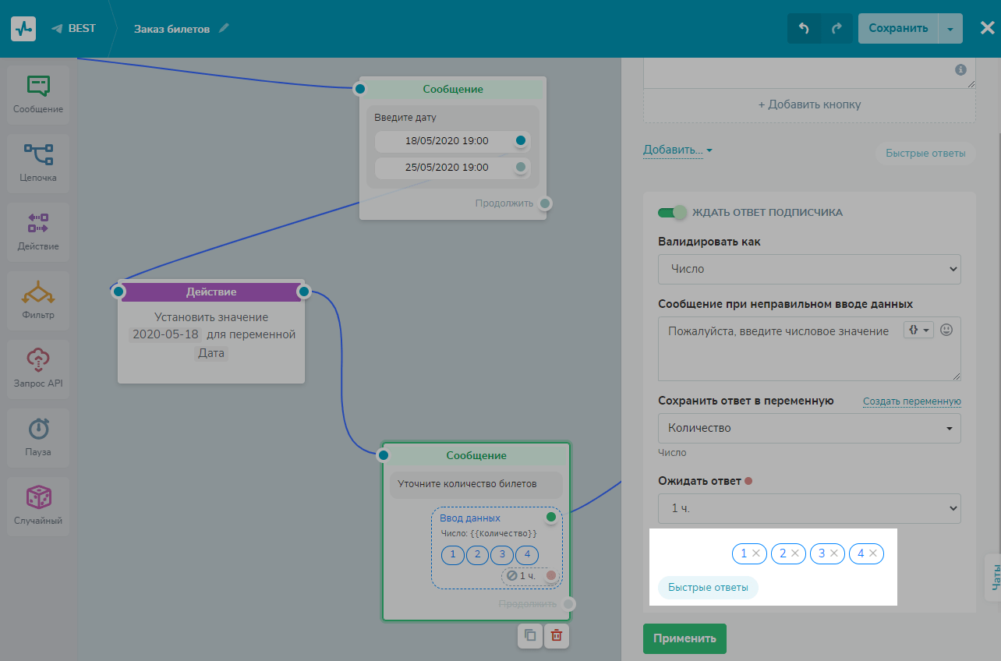The image size is (1001, 661).
Task: Click the green connector next to Ввод данных
Action: point(551,517)
